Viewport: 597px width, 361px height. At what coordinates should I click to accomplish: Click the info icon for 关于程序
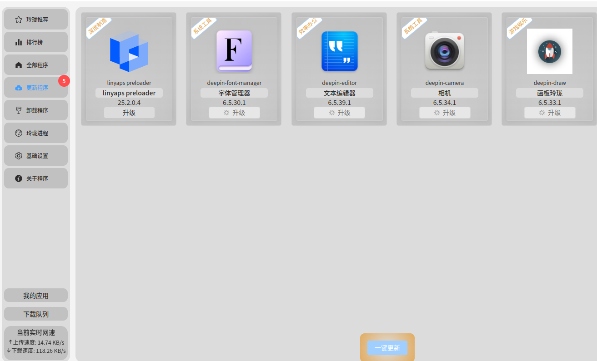click(x=19, y=178)
